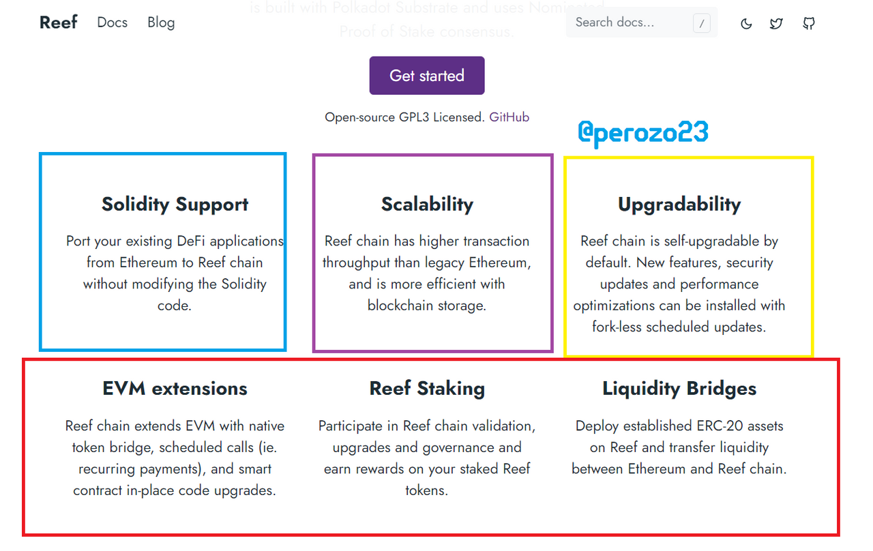
Task: Click the EVM extensions heading
Action: tap(175, 389)
